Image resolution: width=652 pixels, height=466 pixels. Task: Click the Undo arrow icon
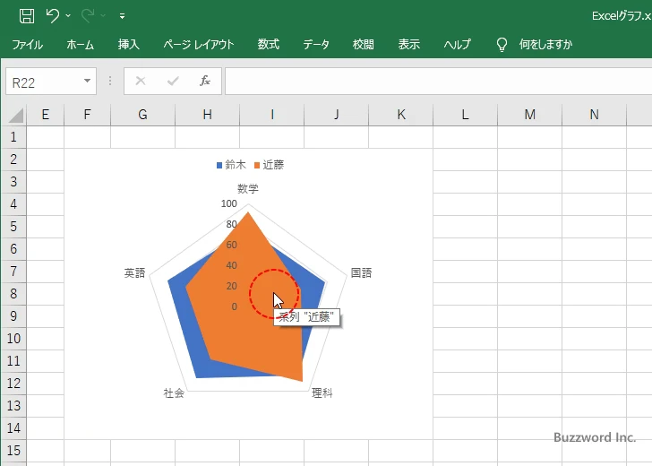click(x=52, y=16)
